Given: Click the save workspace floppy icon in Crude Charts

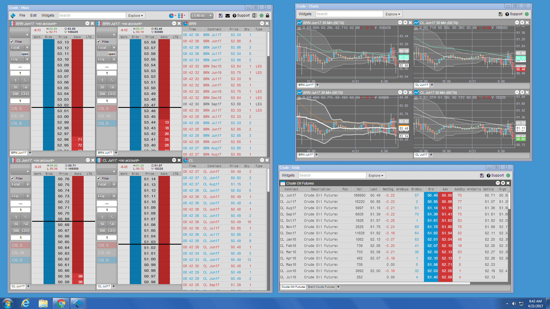Looking at the screenshot, I should [500, 14].
